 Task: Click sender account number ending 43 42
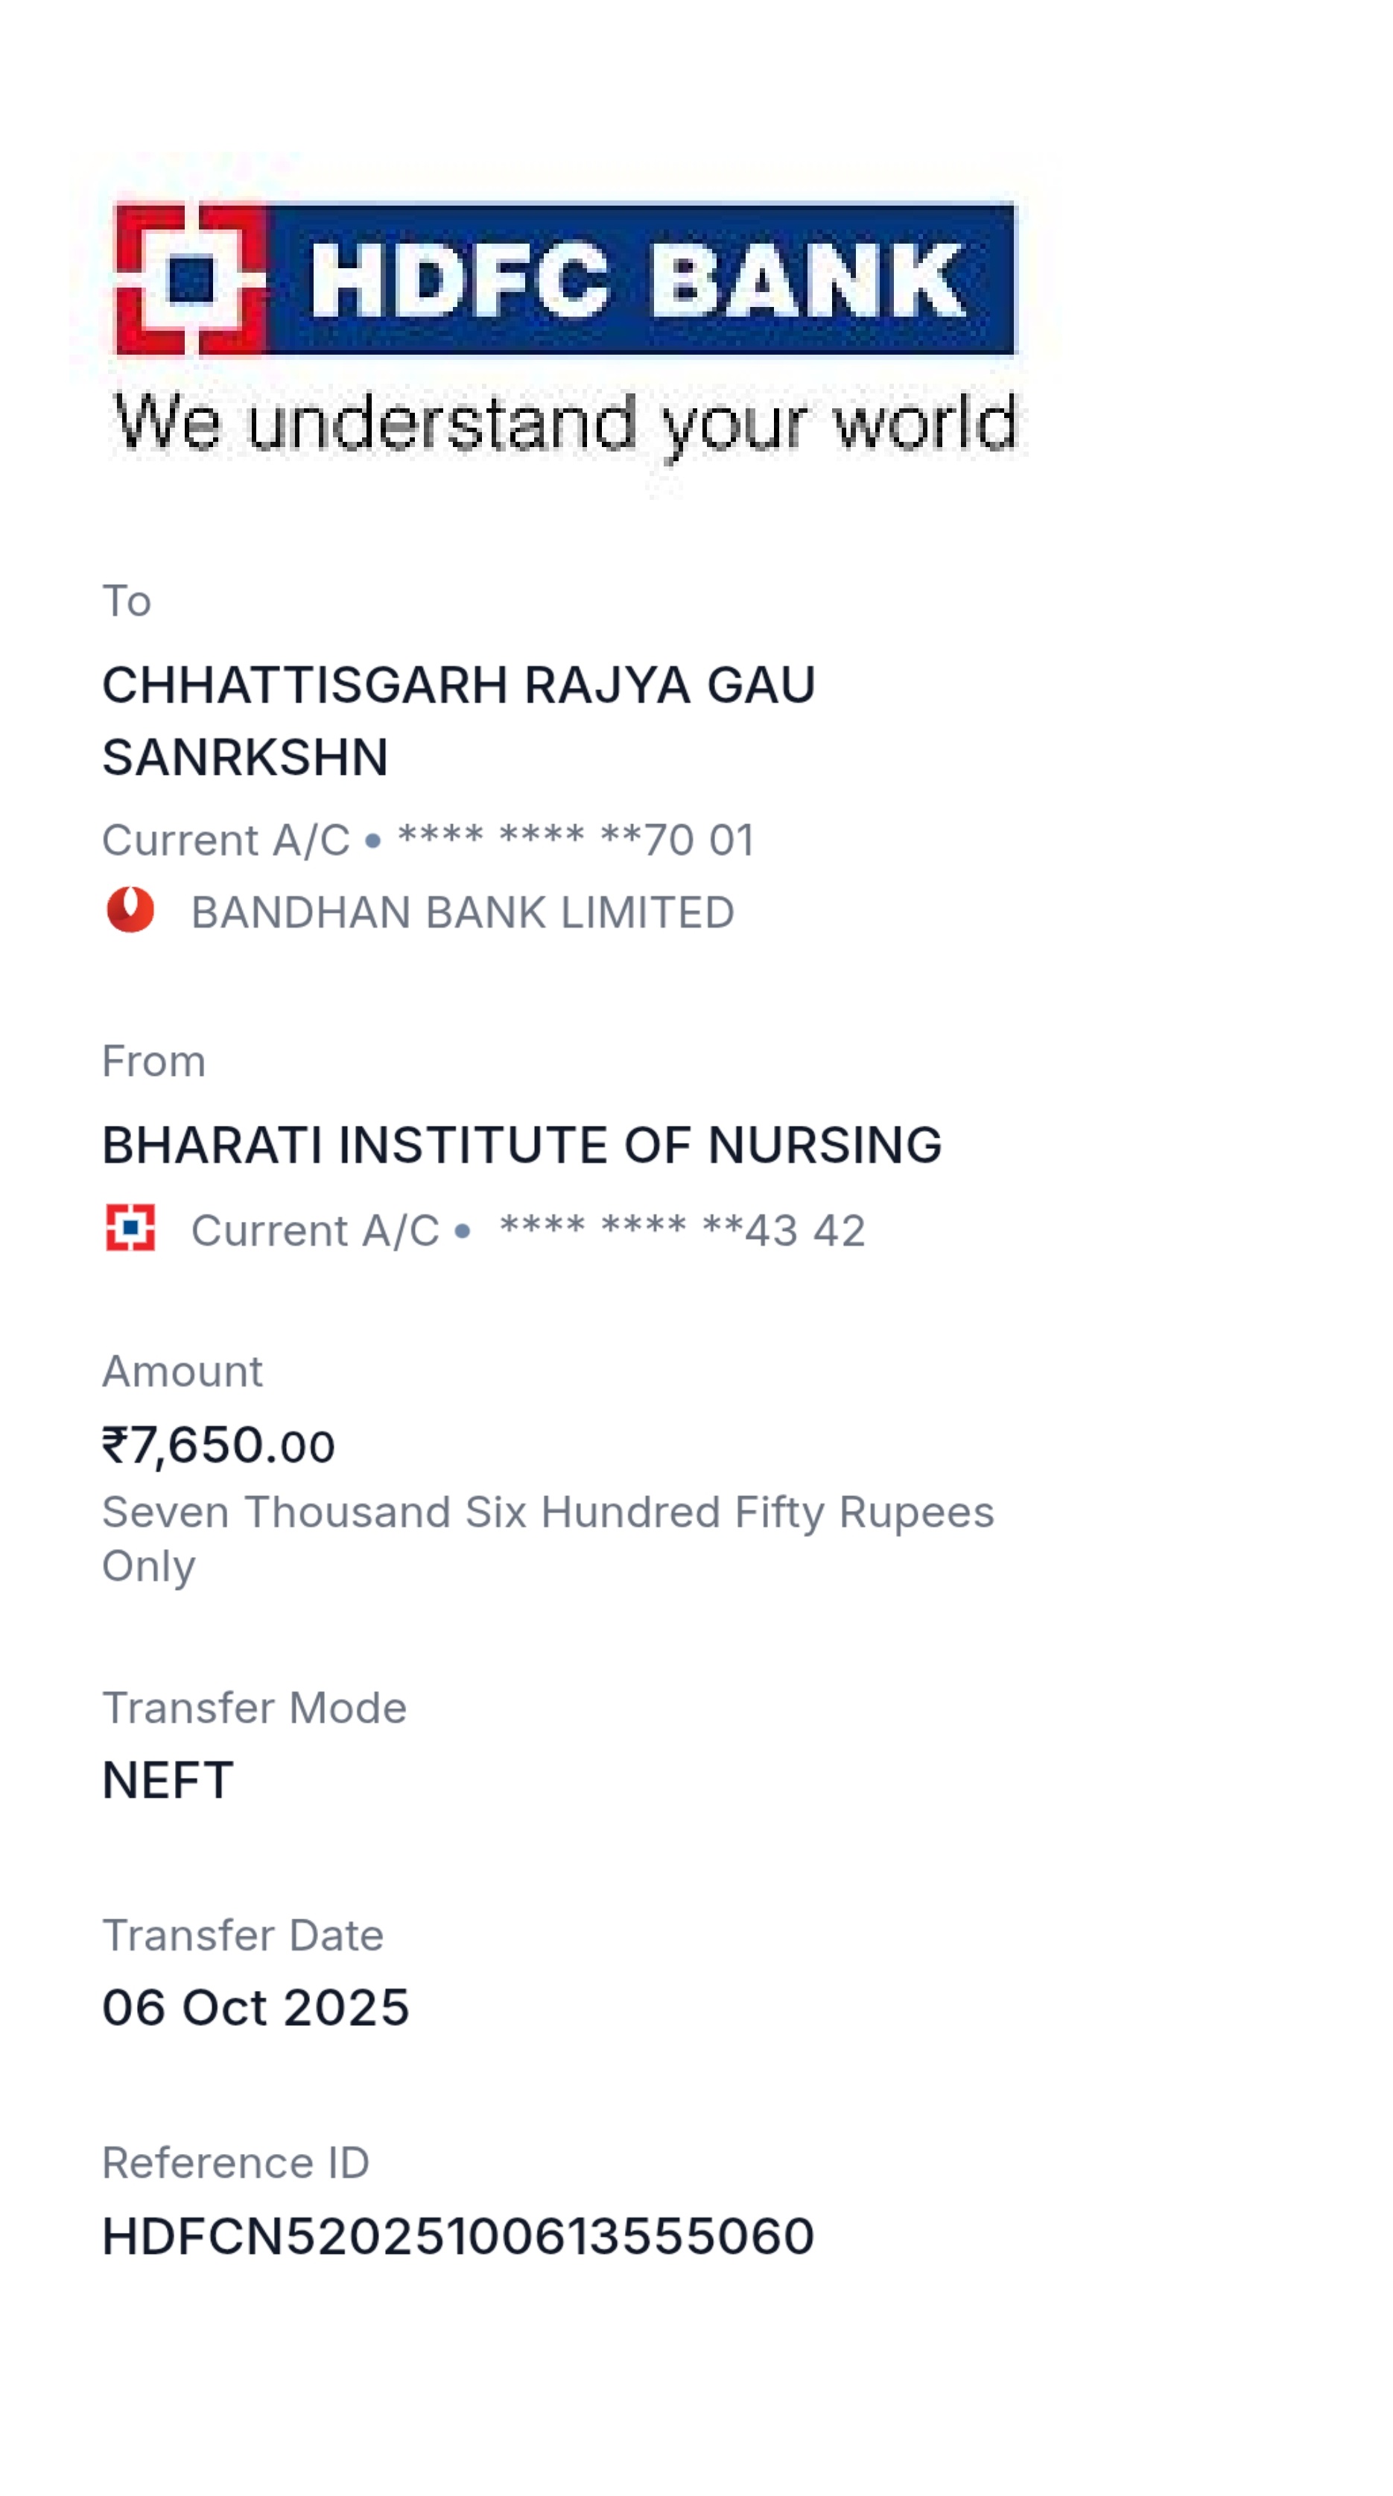point(681,1231)
